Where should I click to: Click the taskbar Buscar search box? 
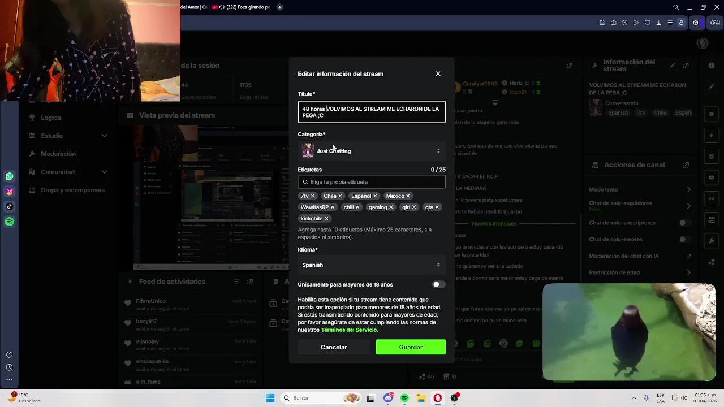pyautogui.click(x=320, y=398)
